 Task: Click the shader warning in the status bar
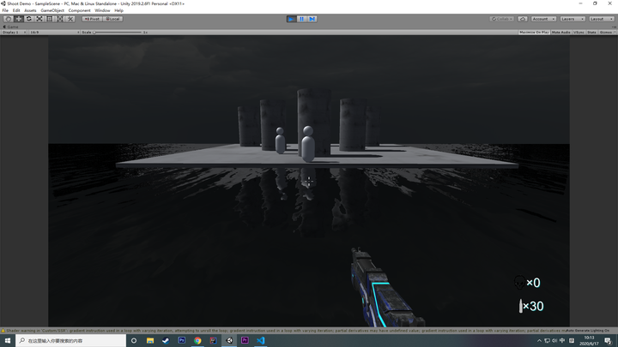[283, 331]
